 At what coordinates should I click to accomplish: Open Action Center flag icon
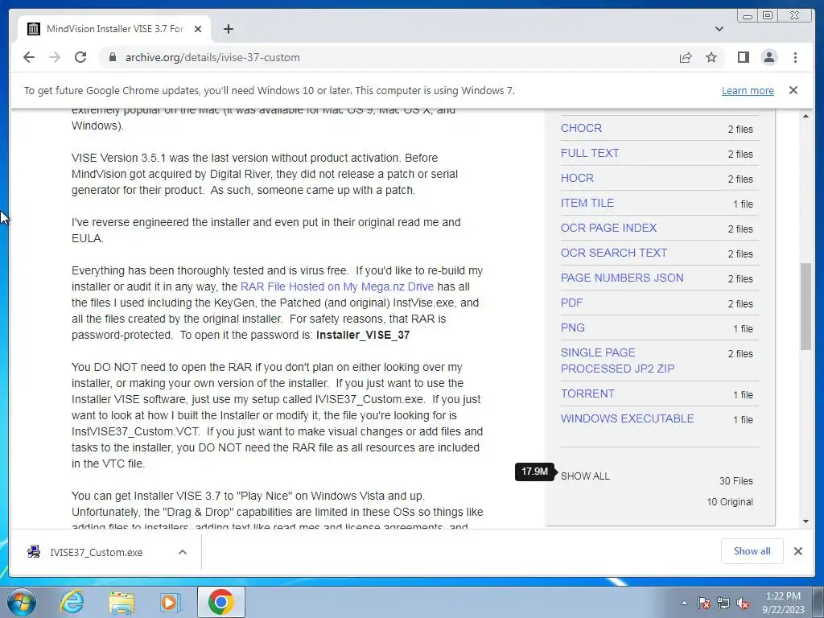click(x=703, y=604)
